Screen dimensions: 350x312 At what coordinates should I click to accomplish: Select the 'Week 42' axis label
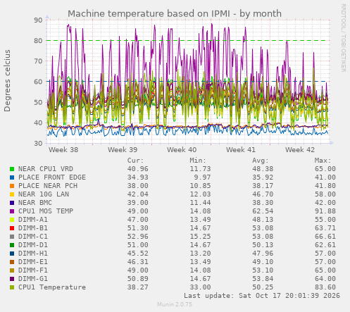tap(300, 150)
